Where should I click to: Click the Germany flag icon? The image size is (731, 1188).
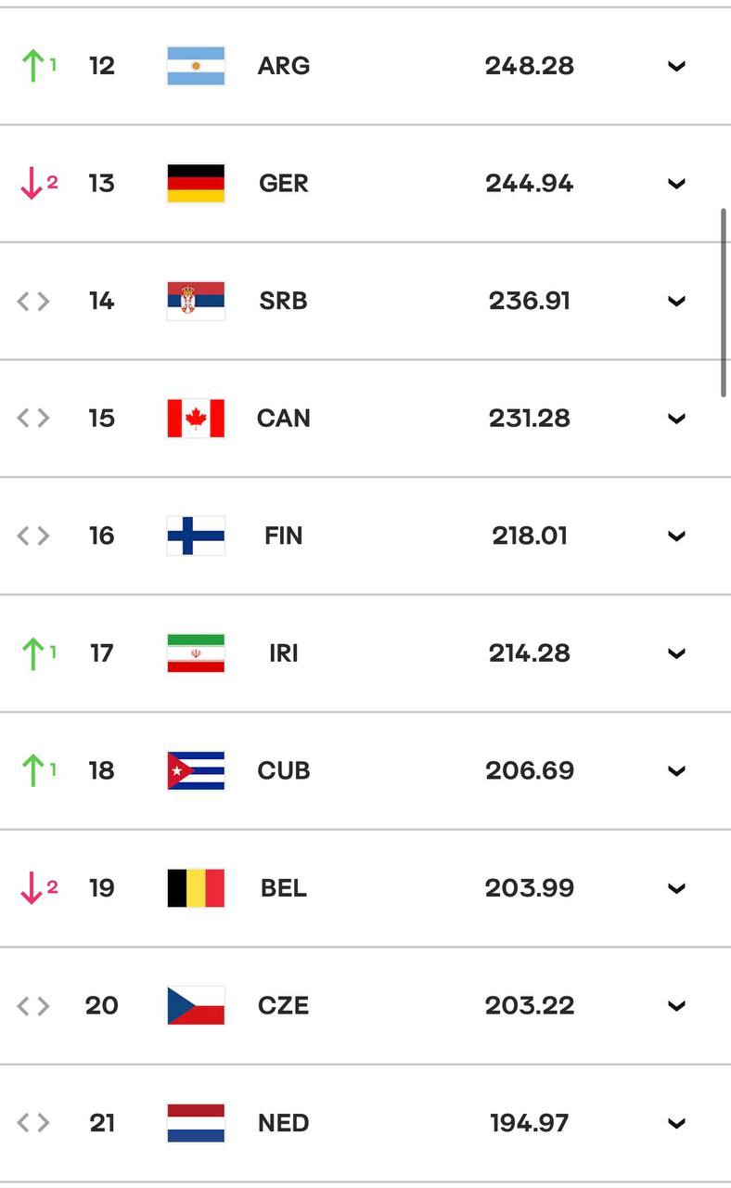[196, 183]
